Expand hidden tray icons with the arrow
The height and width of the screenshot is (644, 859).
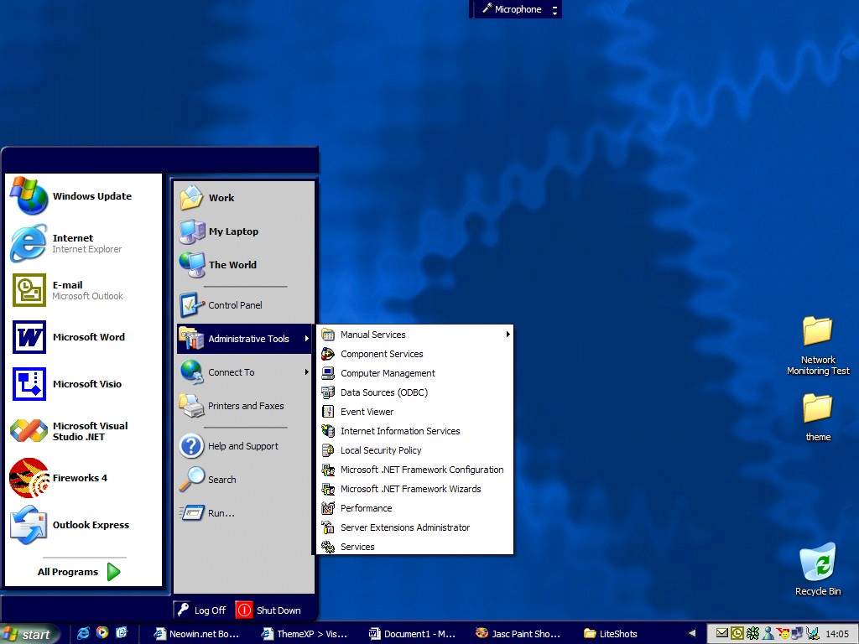tap(692, 634)
